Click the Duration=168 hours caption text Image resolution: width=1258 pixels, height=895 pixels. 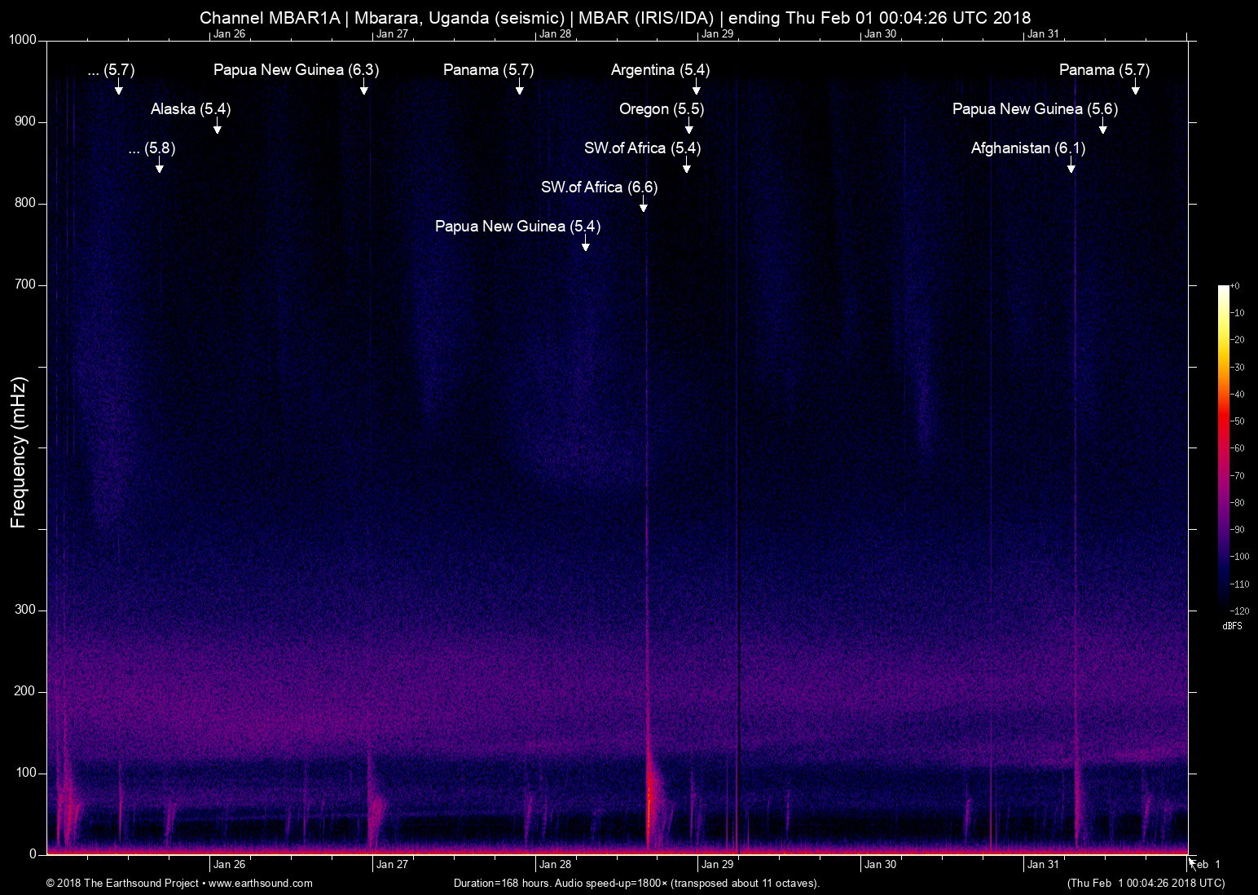(x=636, y=884)
